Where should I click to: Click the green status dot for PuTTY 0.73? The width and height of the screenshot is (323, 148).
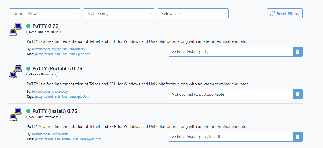(29, 26)
